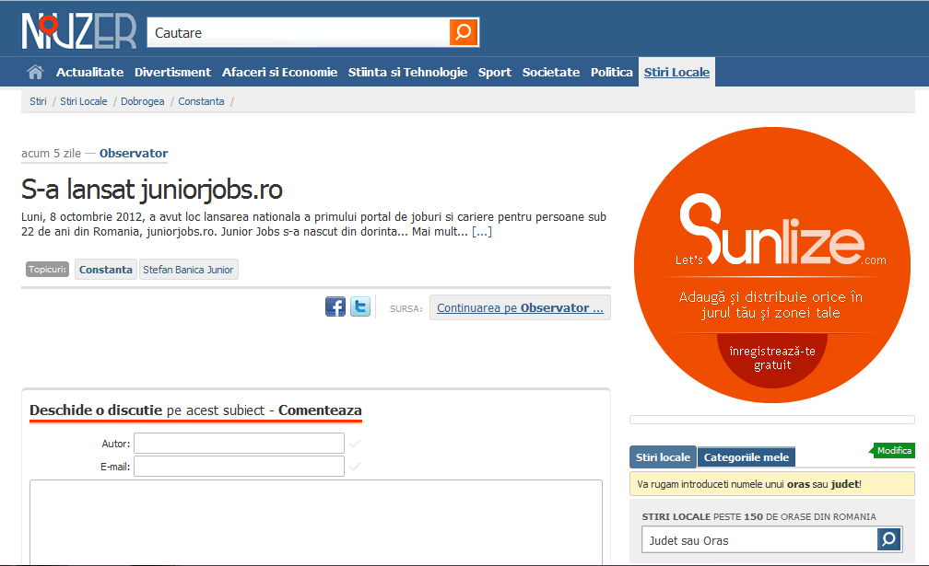Share article on Twitter

click(x=360, y=307)
